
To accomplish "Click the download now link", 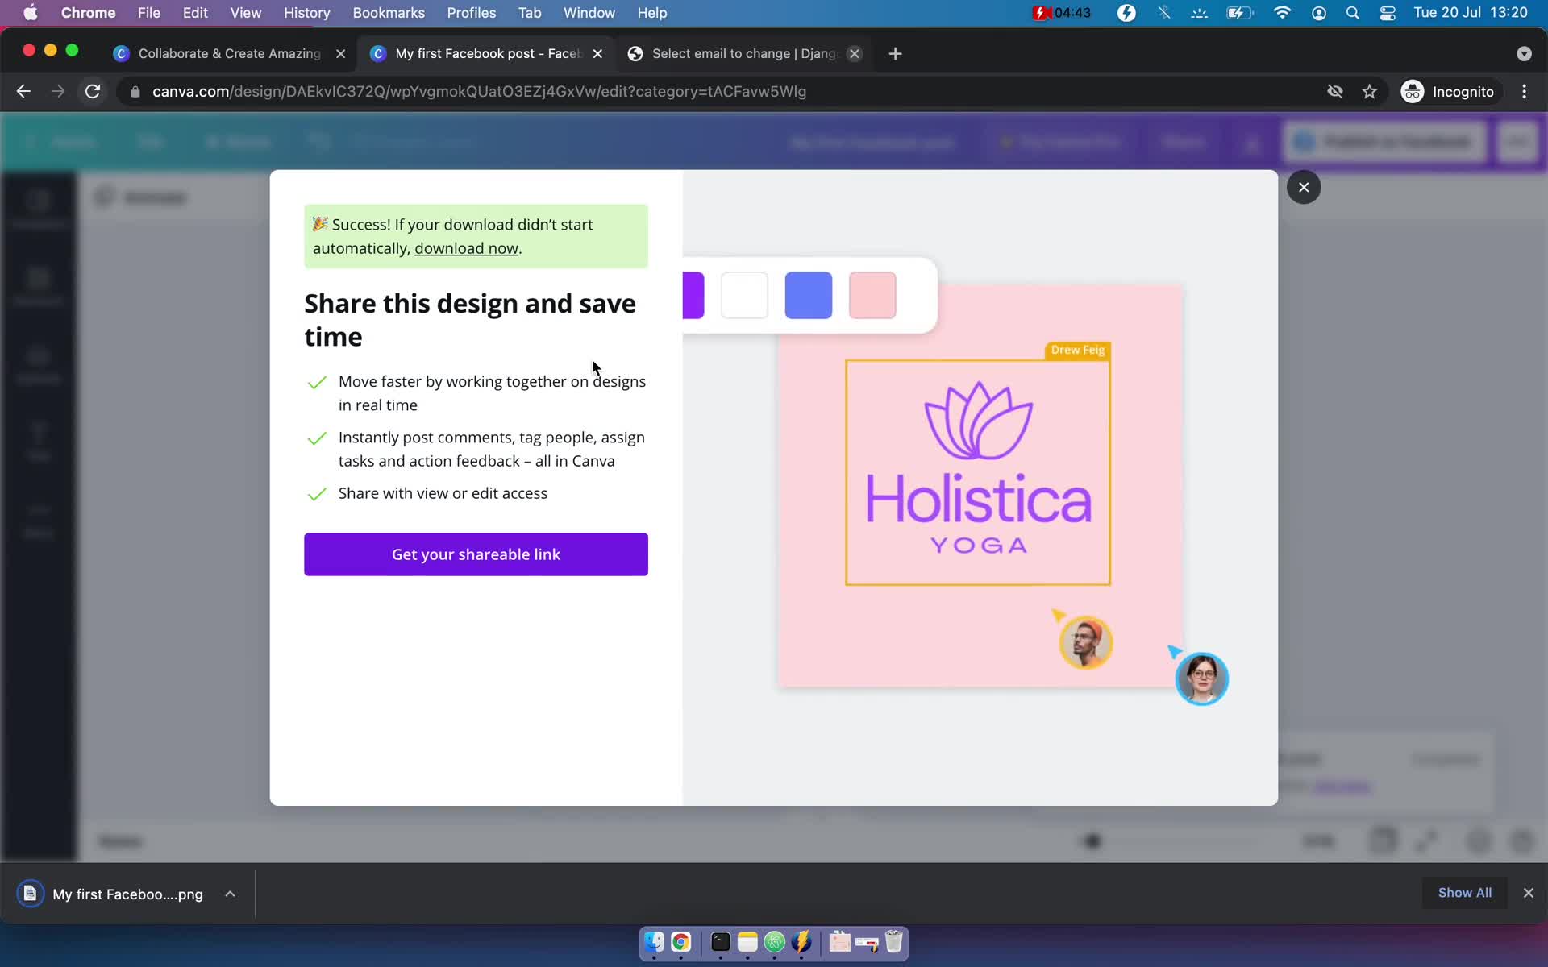I will (x=466, y=248).
